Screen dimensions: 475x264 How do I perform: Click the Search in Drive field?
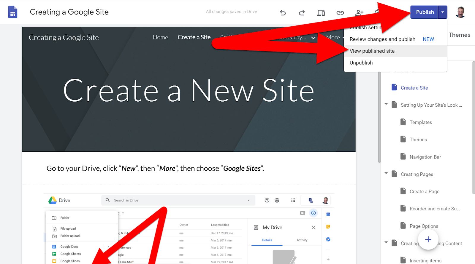click(178, 200)
